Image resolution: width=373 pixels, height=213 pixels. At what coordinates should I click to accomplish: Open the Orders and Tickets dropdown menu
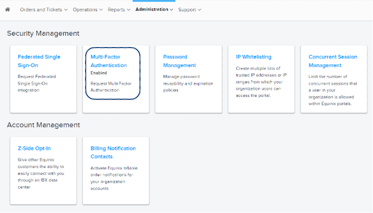tap(44, 10)
